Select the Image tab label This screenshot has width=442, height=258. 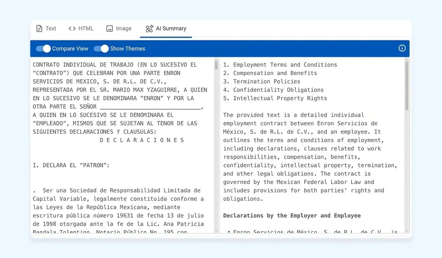123,29
